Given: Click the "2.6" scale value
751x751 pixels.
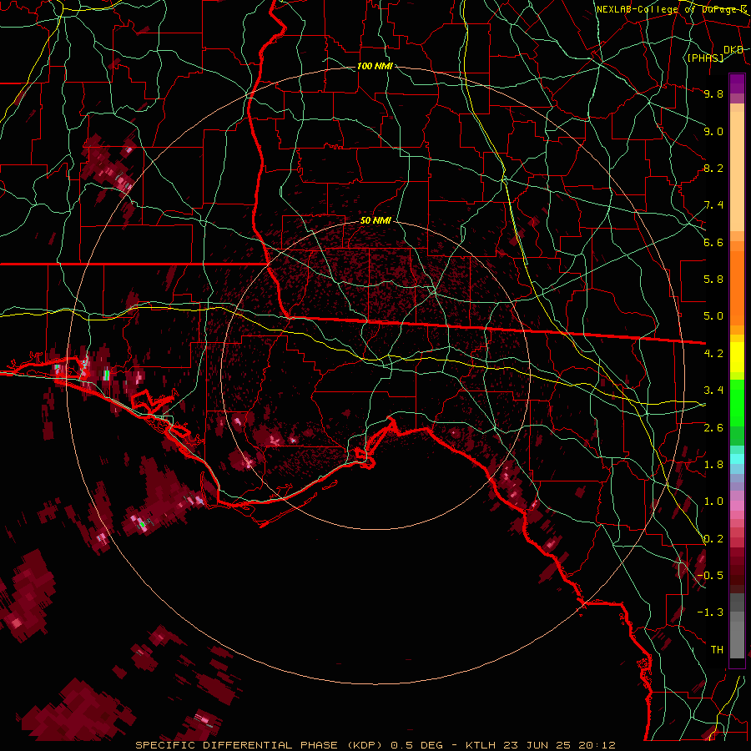Looking at the screenshot, I should click(713, 427).
